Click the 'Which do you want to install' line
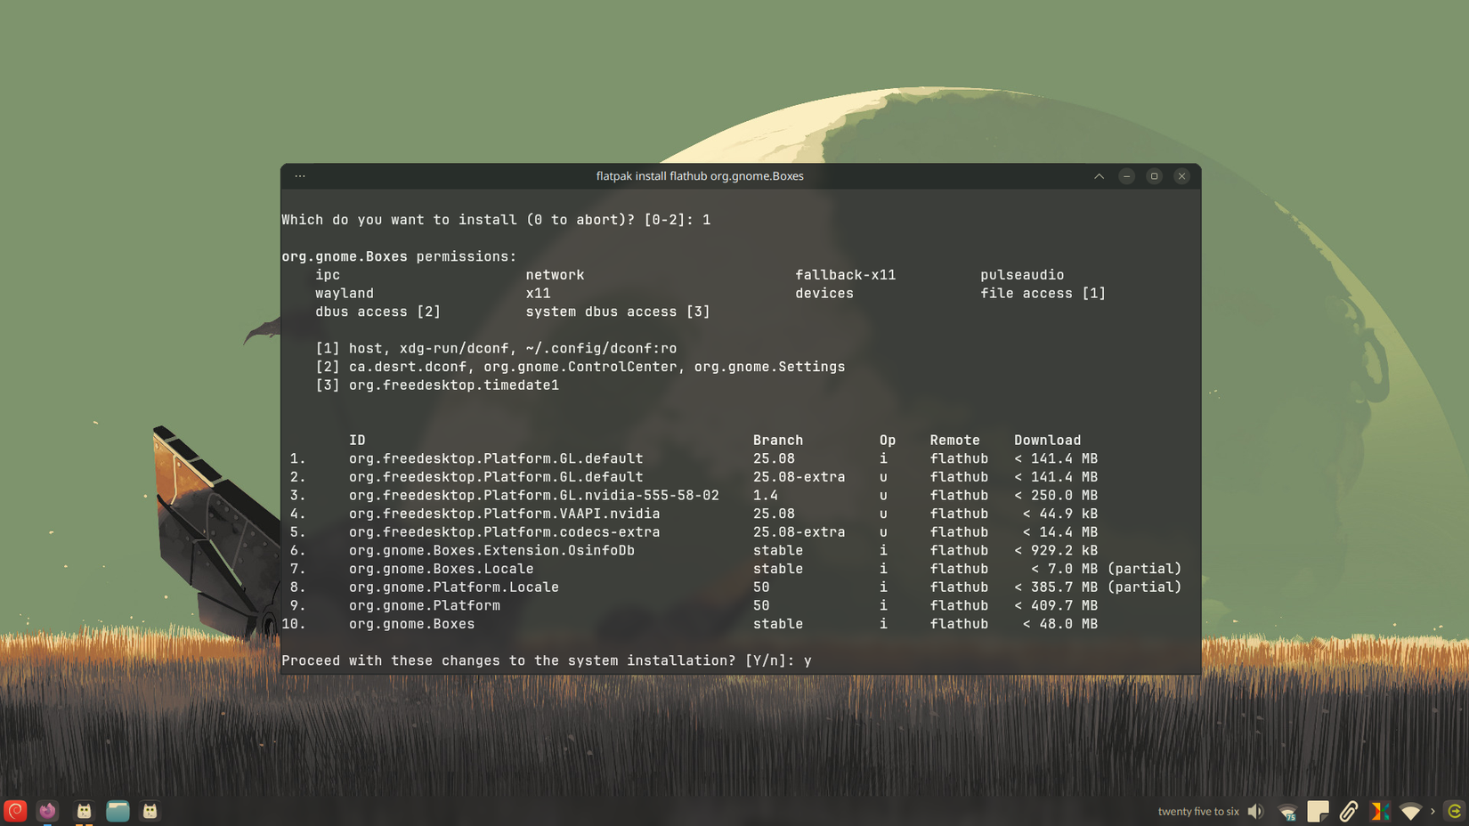Screen dimensions: 1469x826 click(496, 220)
